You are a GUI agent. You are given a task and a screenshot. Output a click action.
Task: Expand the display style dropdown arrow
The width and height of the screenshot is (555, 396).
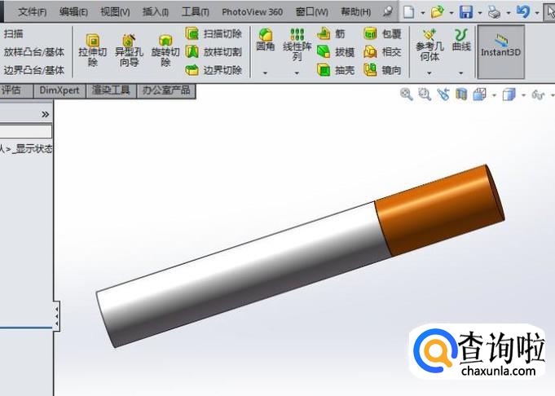tap(523, 95)
